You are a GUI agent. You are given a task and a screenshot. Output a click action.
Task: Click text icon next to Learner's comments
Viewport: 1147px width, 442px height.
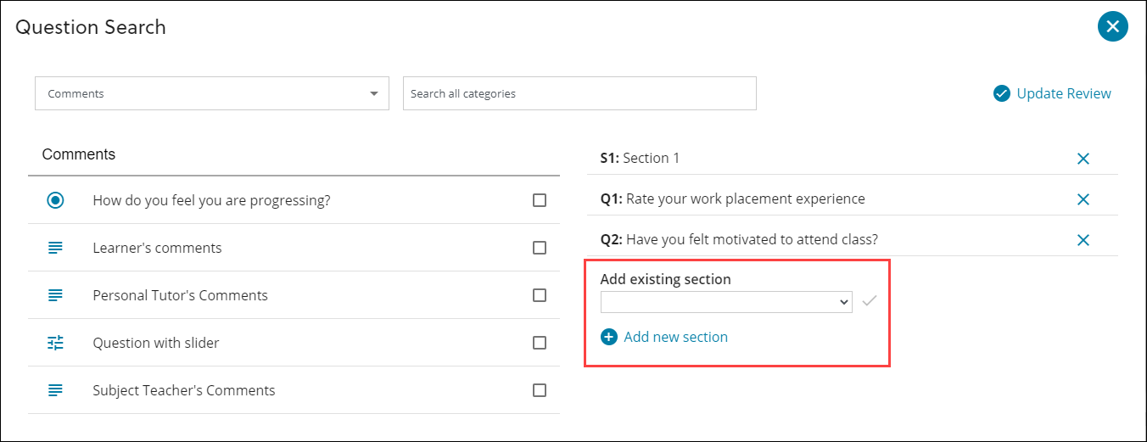[55, 248]
